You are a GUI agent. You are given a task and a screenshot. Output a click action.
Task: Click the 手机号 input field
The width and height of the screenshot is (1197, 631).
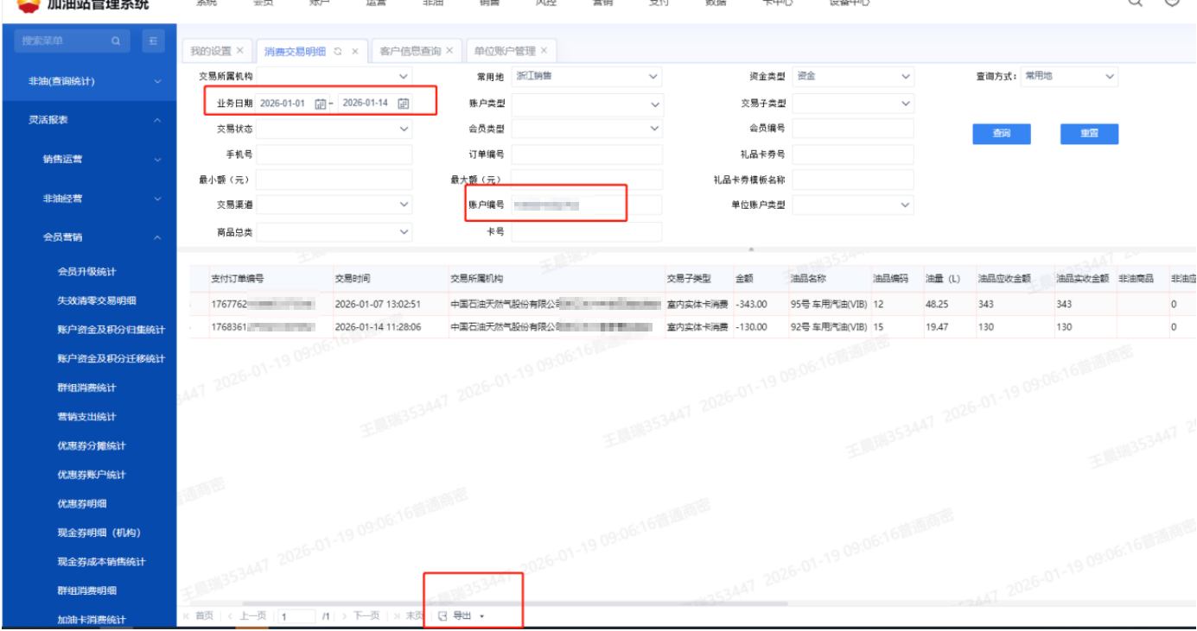[x=334, y=155]
